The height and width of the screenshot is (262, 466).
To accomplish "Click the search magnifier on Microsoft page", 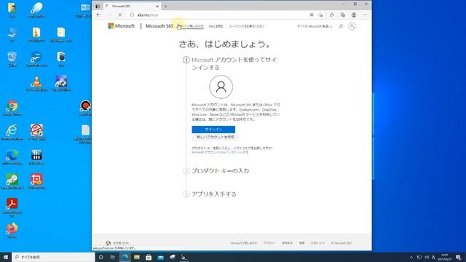I will 341,26.
